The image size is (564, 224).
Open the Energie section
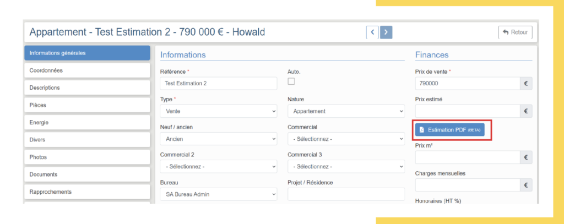click(87, 122)
